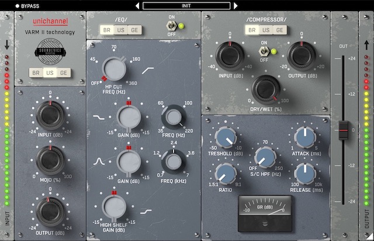Screen dimensions: 374x241
Task: Open the INIT preset name dropdown
Action: pos(186,6)
